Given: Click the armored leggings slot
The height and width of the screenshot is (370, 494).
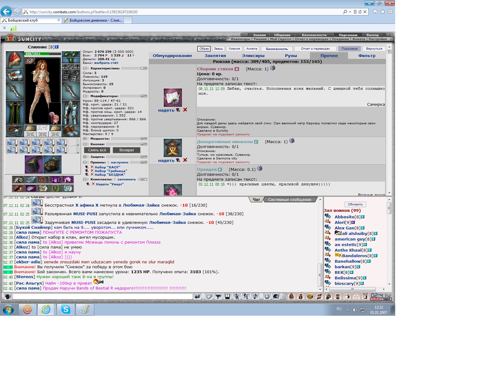Looking at the screenshot, I should pos(71,113).
